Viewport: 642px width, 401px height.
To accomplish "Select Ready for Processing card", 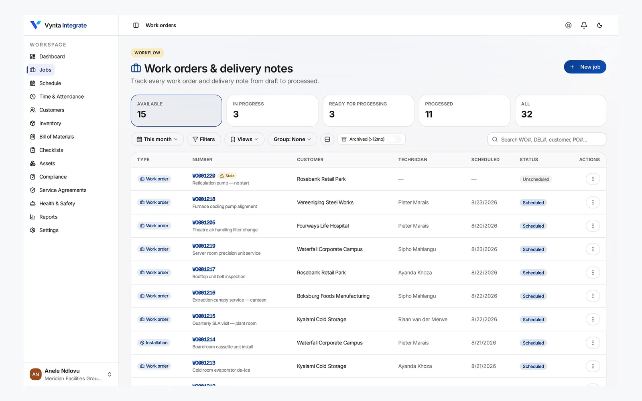I will click(368, 111).
